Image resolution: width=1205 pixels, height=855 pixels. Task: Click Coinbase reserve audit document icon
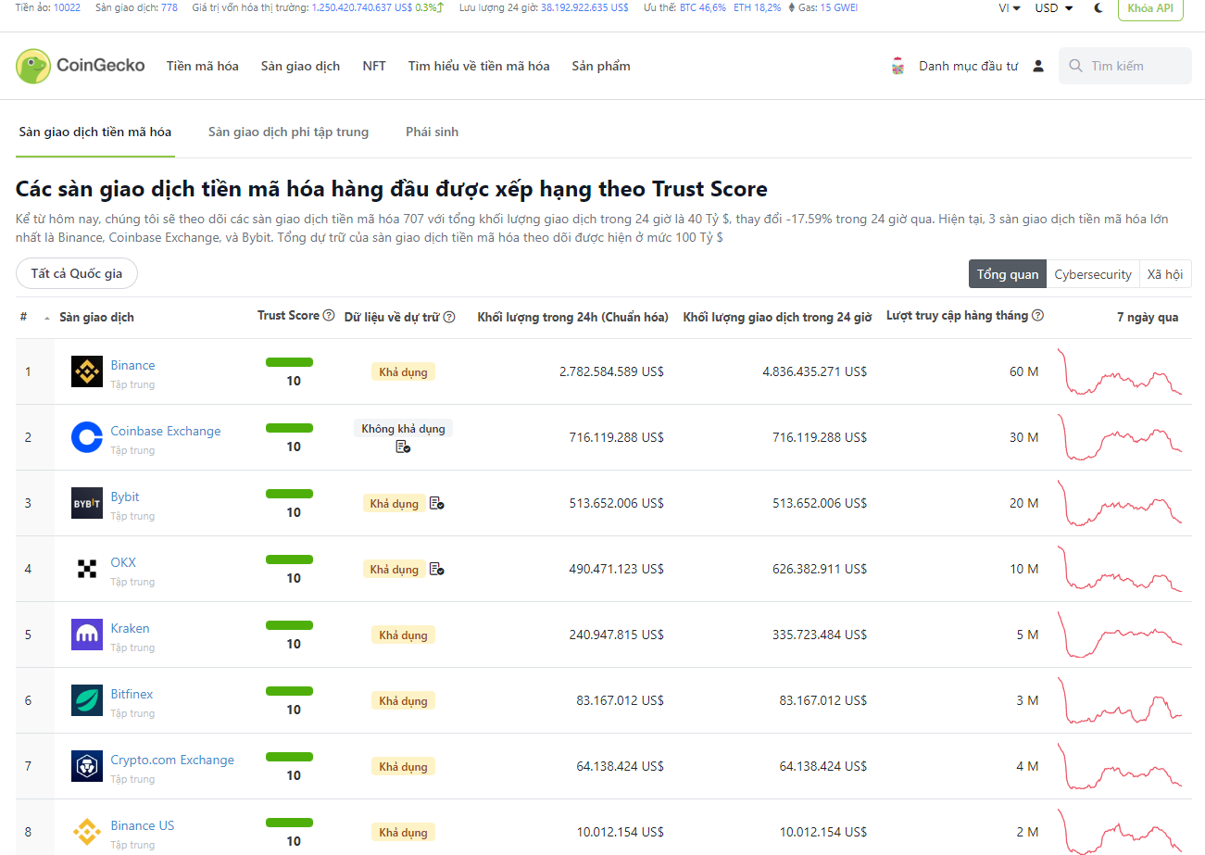(403, 446)
